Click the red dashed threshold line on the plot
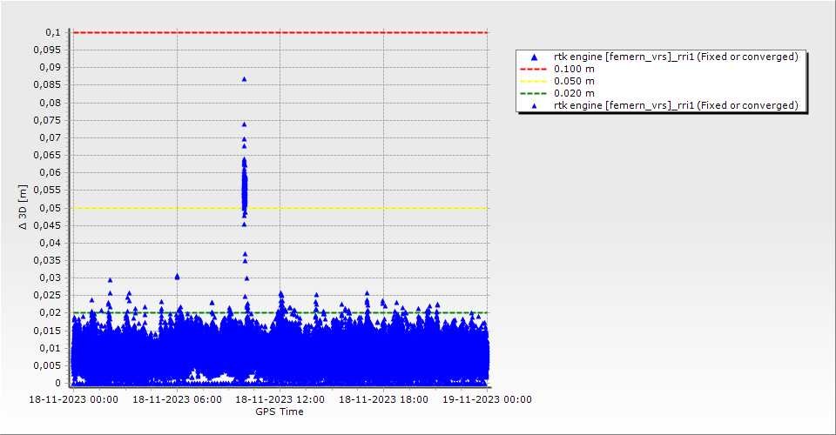The width and height of the screenshot is (836, 435). (x=348, y=32)
